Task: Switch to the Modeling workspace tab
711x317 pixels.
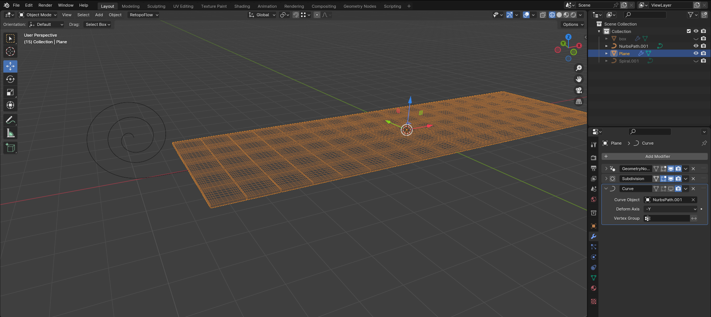Action: pyautogui.click(x=131, y=6)
